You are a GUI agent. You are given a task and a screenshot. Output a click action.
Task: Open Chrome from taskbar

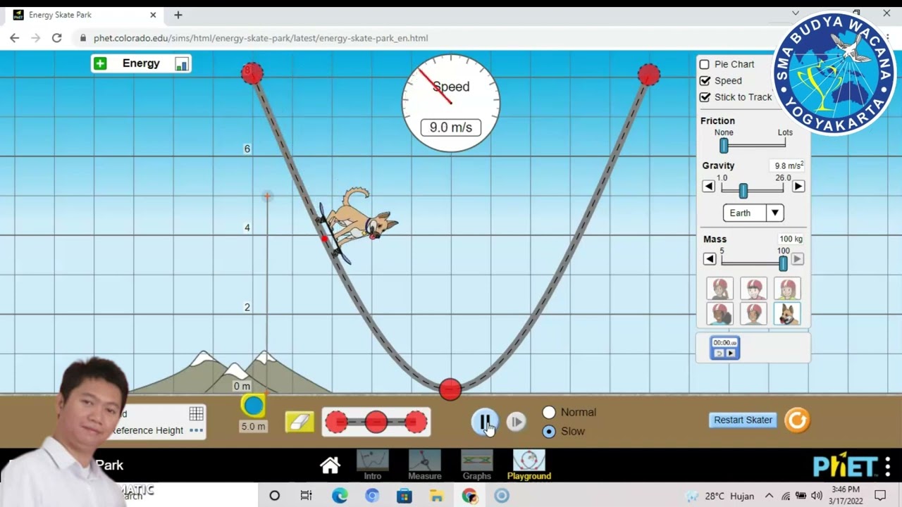pyautogui.click(x=469, y=496)
